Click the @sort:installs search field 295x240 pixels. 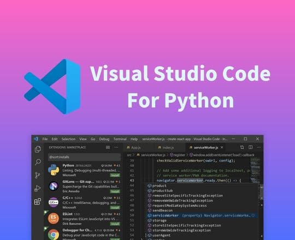(x=84, y=157)
